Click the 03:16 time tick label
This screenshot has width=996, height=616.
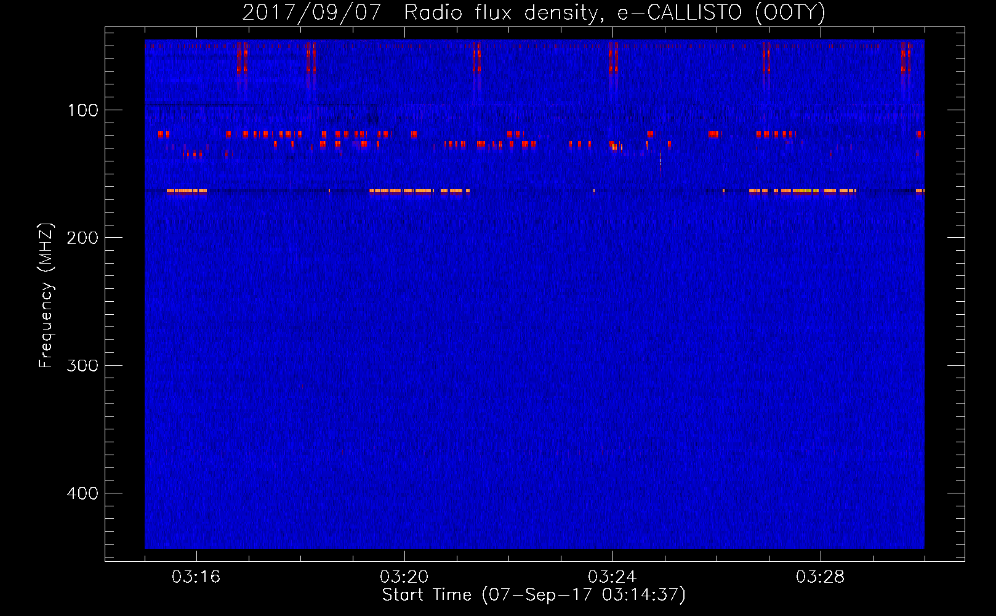click(196, 577)
